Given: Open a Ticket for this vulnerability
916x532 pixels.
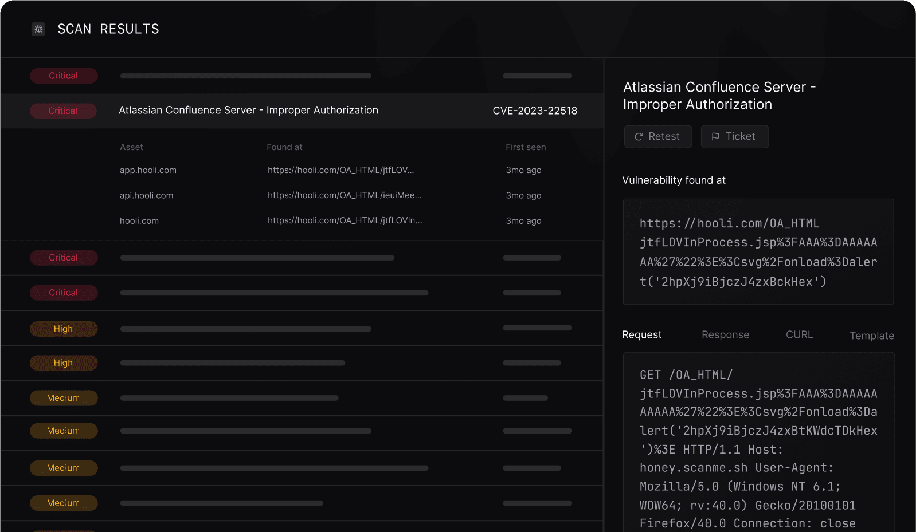Looking at the screenshot, I should click(x=734, y=137).
